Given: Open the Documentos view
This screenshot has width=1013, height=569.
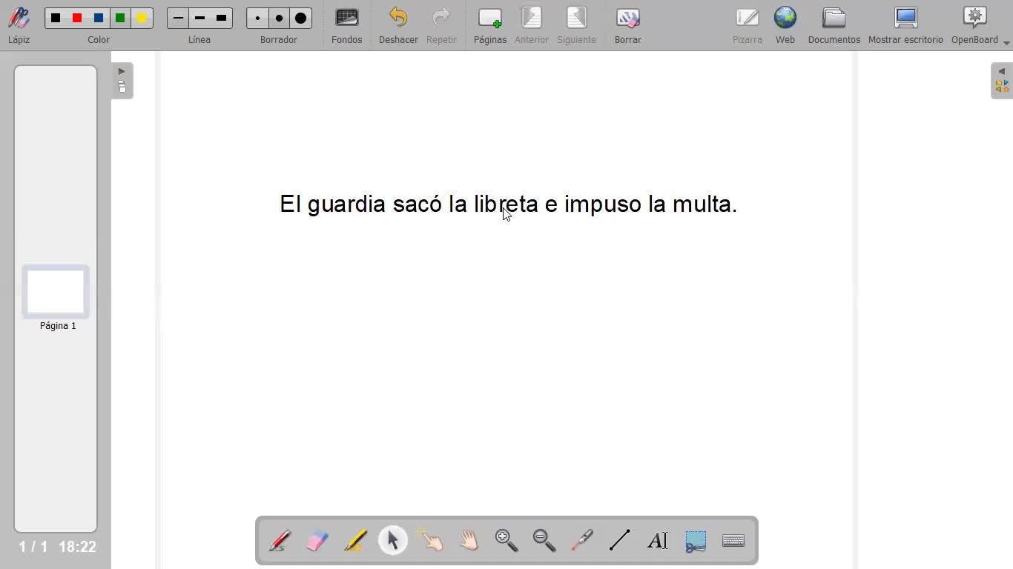Looking at the screenshot, I should click(x=834, y=24).
